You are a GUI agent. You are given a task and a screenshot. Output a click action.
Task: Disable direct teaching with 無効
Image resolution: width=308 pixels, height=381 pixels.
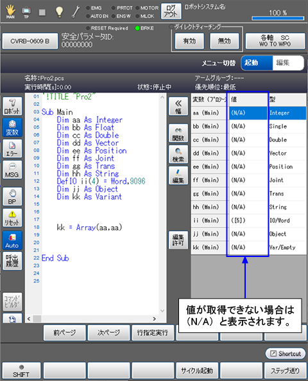[225, 41]
